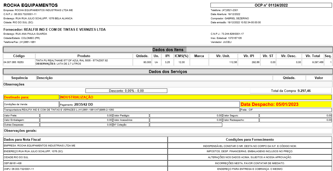Click the TINTA PU REALTHANE product description
333x171 pixels.
72,61
